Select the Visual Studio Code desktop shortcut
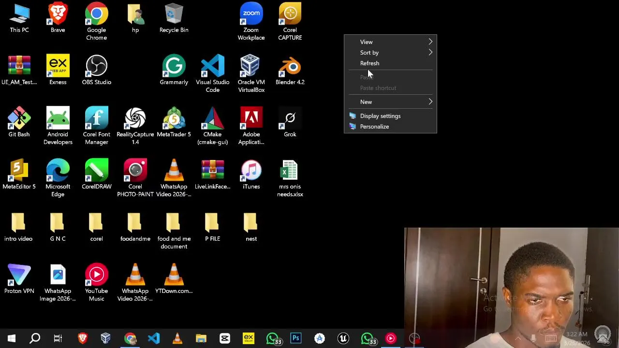 point(213,74)
